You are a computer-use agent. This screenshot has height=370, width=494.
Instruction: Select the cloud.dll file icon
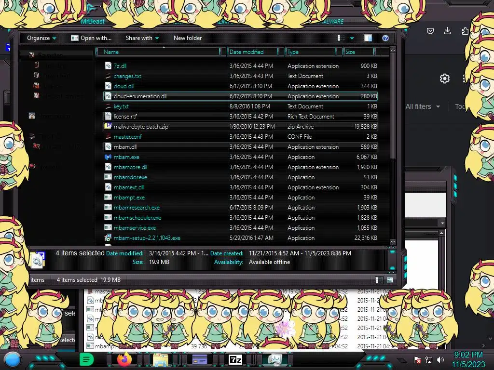[x=108, y=86]
